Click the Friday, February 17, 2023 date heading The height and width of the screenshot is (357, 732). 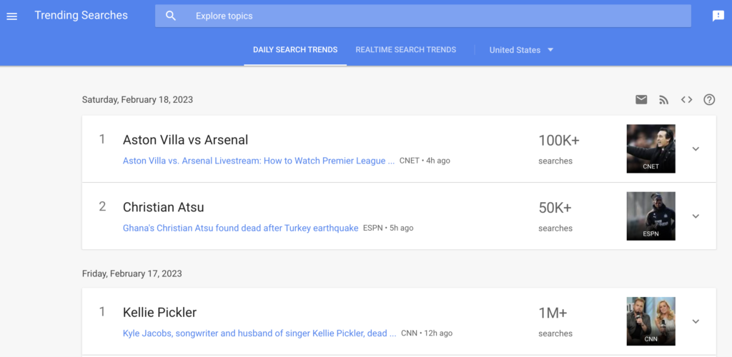(x=132, y=273)
